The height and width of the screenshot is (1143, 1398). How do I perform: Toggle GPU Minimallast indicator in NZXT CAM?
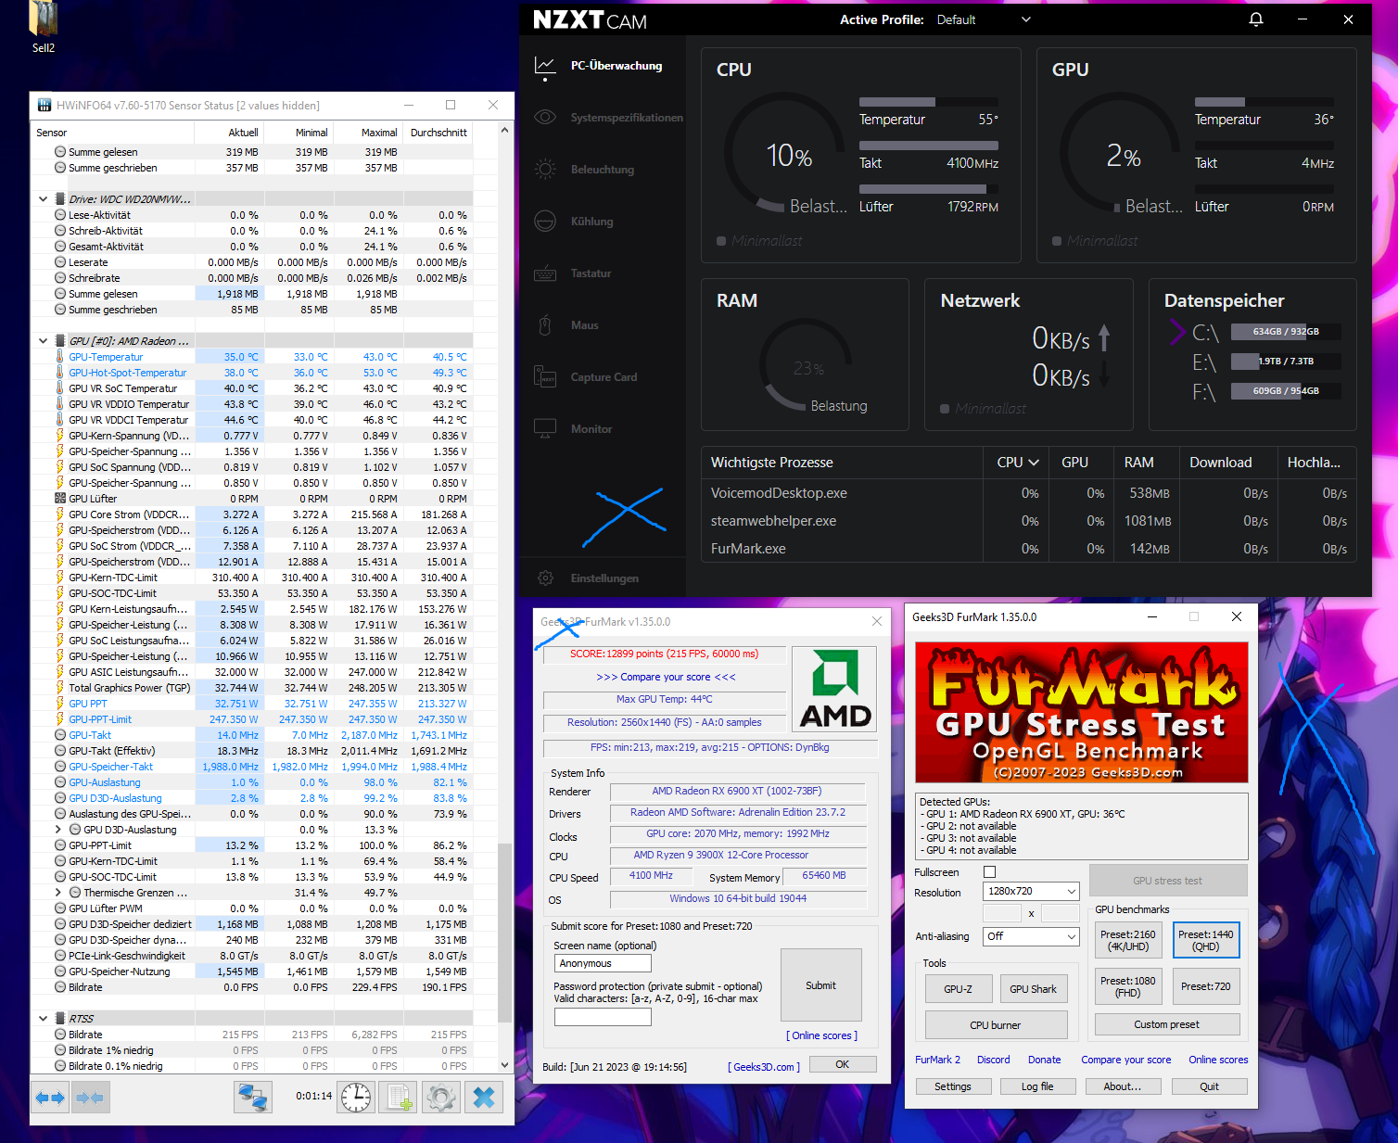coord(1057,241)
